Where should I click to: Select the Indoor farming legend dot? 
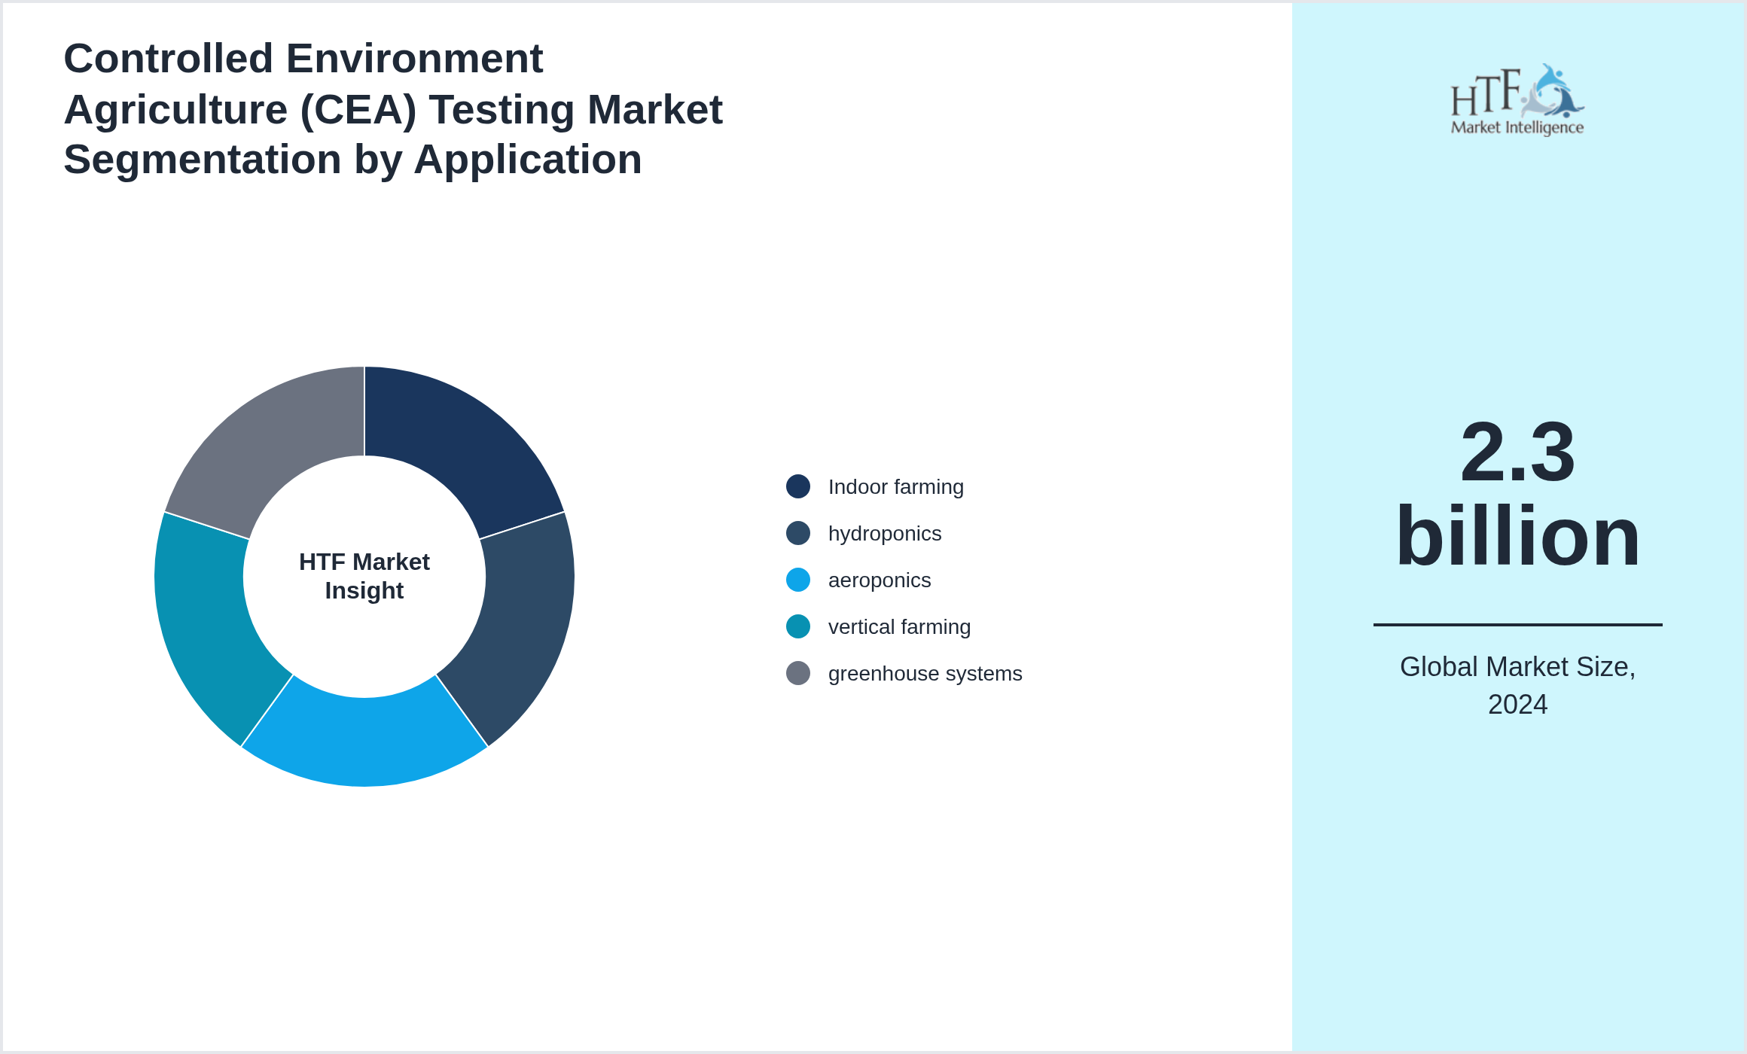(x=797, y=486)
